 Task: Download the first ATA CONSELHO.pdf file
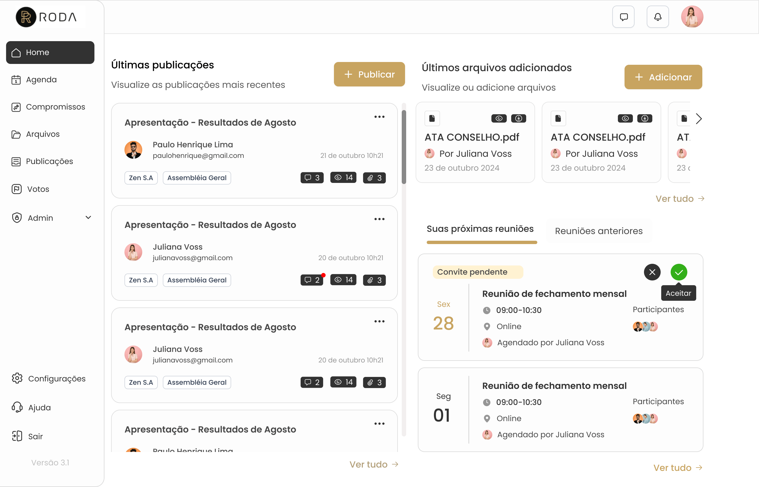point(518,119)
